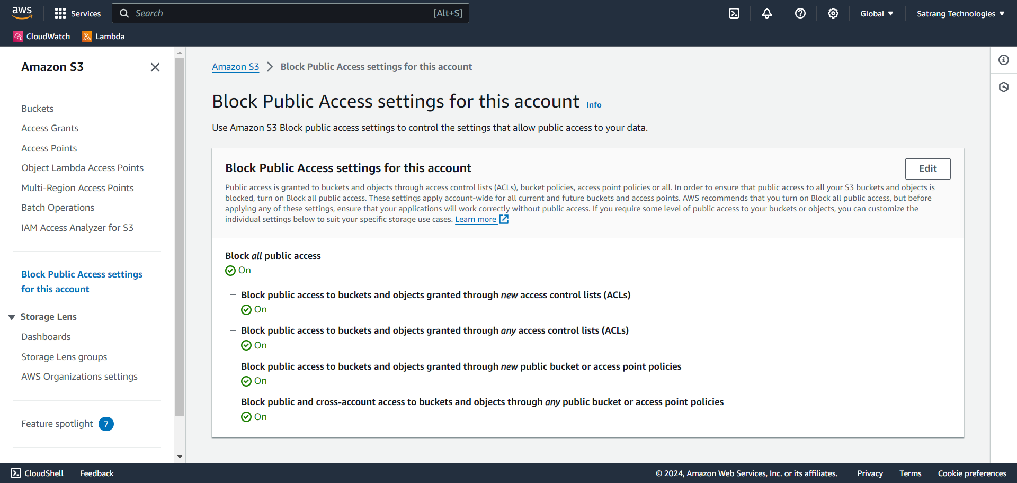Follow the Amazon S3 breadcrumb link

pyautogui.click(x=236, y=67)
